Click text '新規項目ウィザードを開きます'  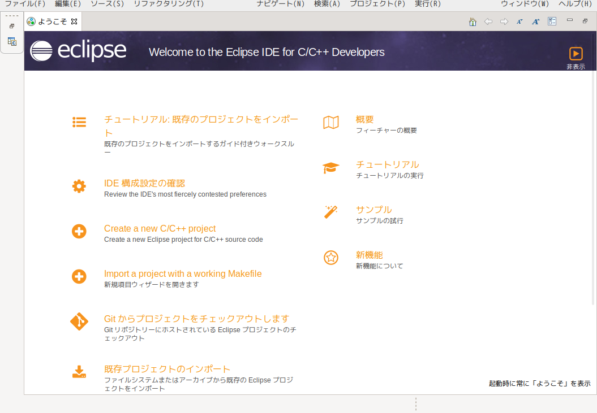(x=152, y=284)
